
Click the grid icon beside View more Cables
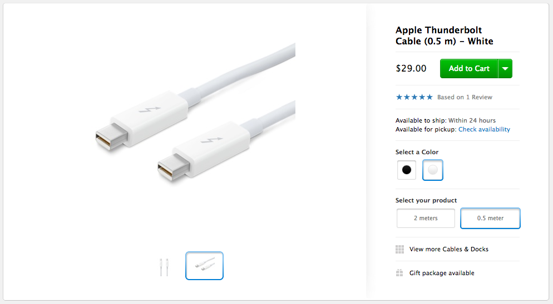pyautogui.click(x=399, y=250)
